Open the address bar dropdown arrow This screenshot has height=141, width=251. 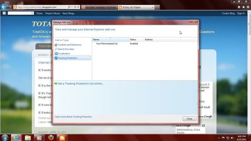[72, 7]
